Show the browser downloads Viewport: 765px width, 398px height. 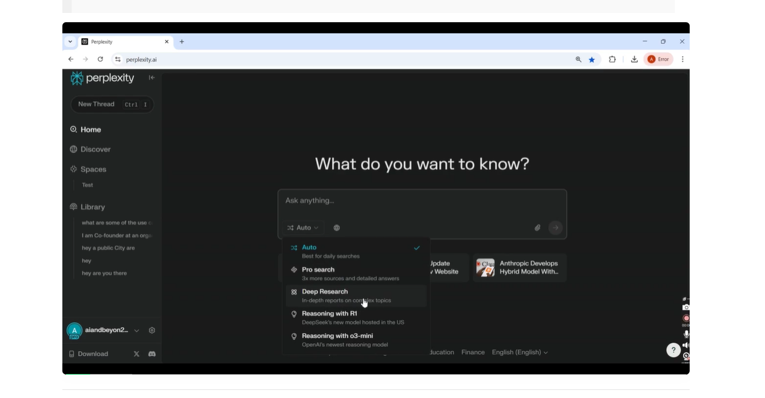[x=634, y=59]
